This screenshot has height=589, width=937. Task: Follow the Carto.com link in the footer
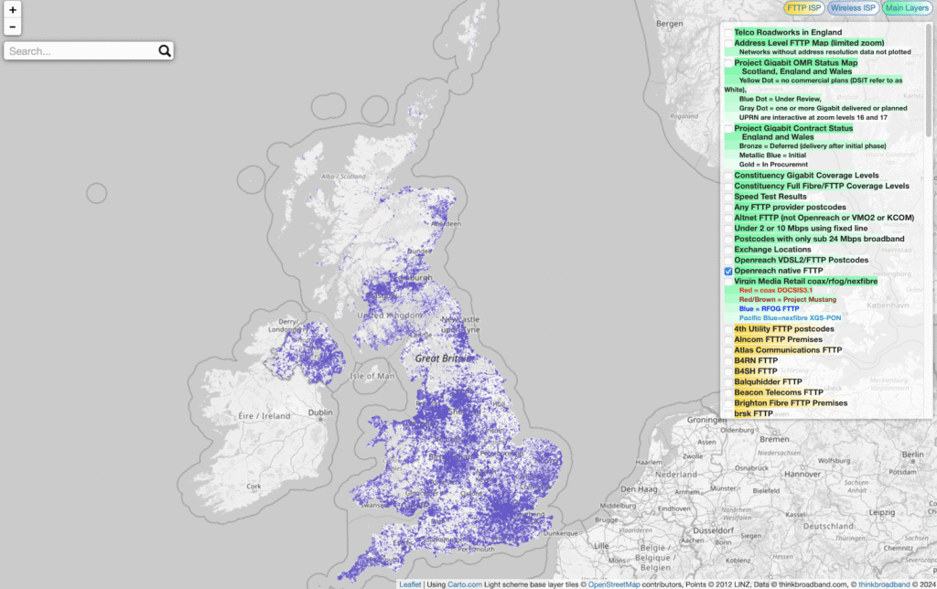(x=465, y=583)
